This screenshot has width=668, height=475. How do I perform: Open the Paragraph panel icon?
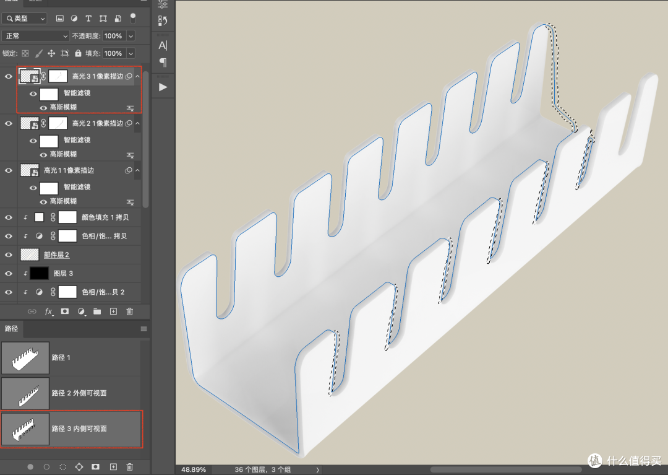pos(163,63)
